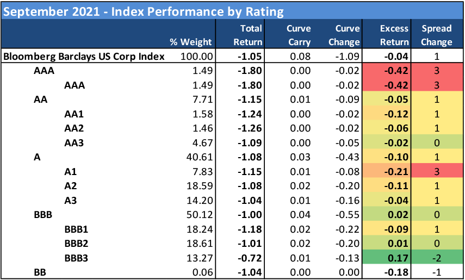Image resolution: width=465 pixels, height=280 pixels.
Task: Click the BBB weight value 50.12
Action: pyautogui.click(x=200, y=214)
